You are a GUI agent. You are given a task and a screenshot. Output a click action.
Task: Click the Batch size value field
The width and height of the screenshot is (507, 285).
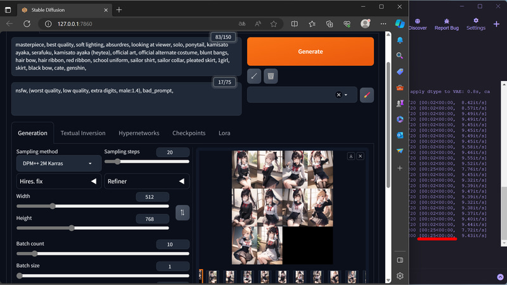point(172,266)
